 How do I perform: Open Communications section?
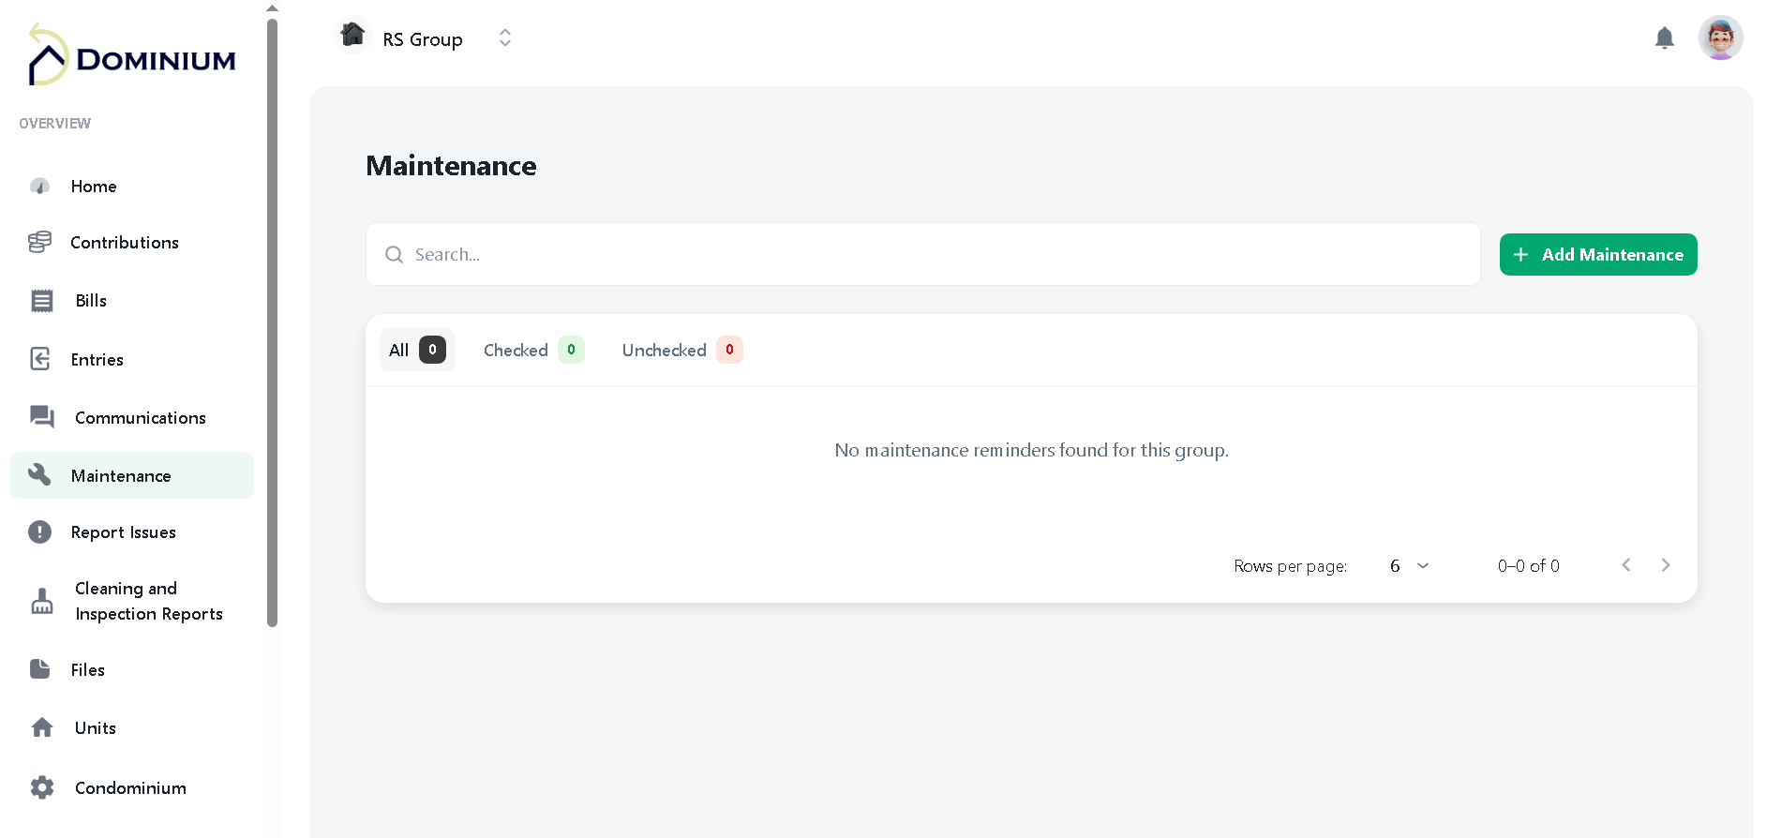[131, 417]
